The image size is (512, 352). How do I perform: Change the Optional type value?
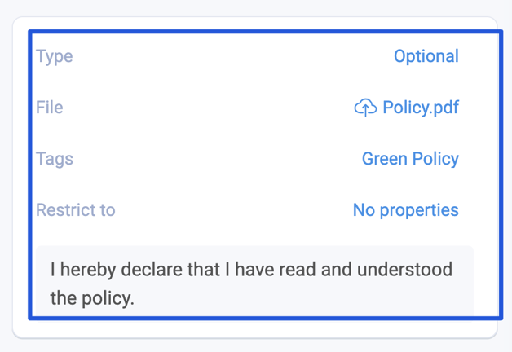[426, 56]
